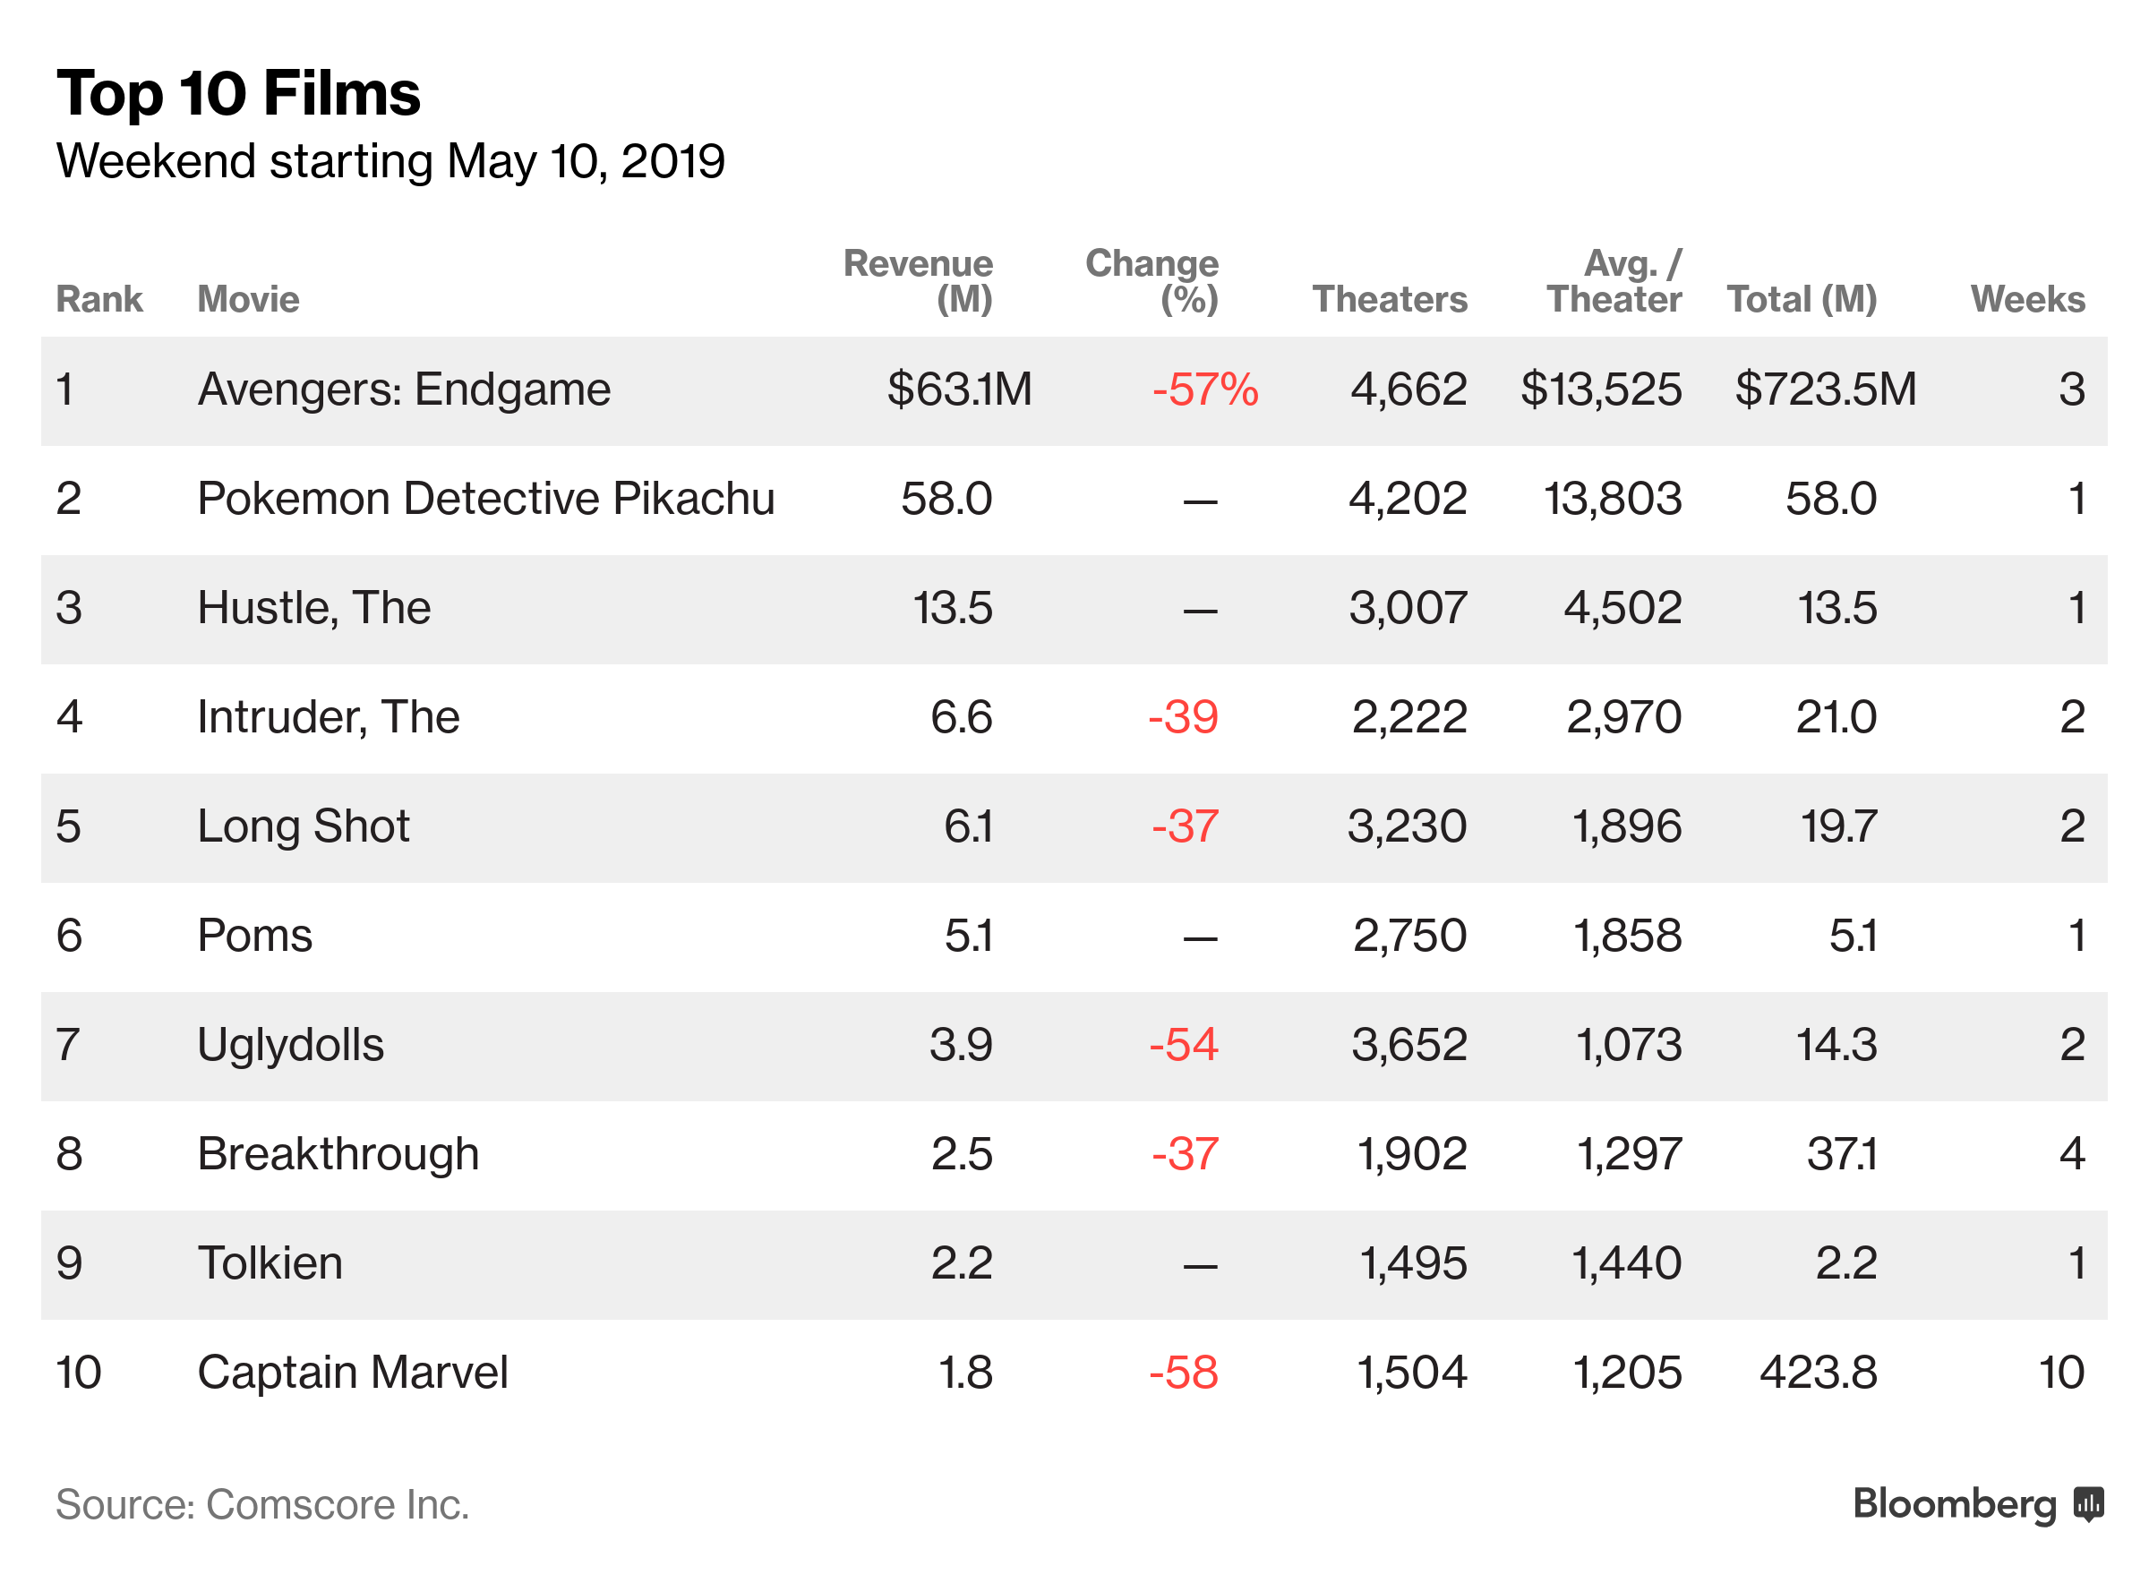Select the Movie column header
Image resolution: width=2149 pixels, height=1583 pixels.
[248, 299]
